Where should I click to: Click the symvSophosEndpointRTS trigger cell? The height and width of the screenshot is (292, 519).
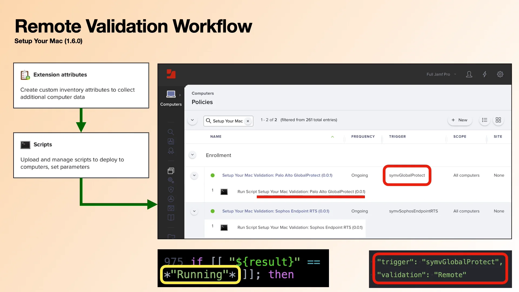413,211
